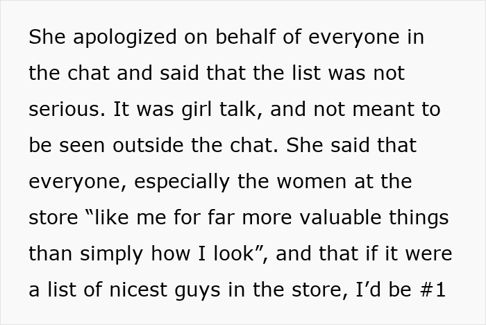Click the word "women"

311,182
